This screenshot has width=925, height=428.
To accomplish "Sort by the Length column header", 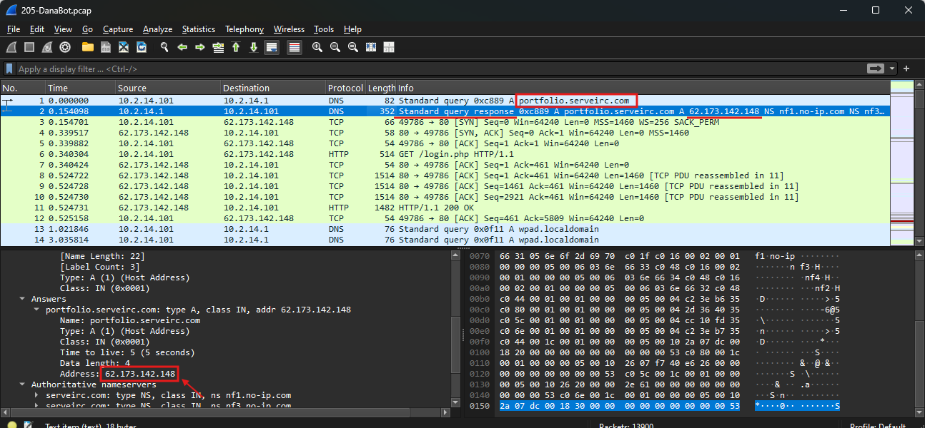I will (381, 88).
